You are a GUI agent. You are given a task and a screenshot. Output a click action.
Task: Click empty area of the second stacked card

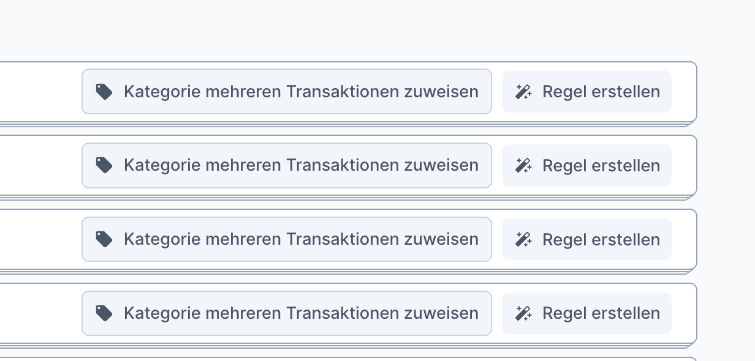[x=37, y=165]
